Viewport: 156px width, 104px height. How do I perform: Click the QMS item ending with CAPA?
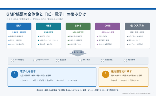tap(103, 36)
